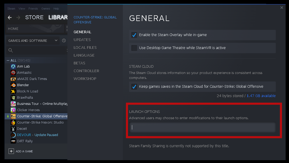Open the Friends menu
This screenshot has height=163, width=289.
click(33, 9)
